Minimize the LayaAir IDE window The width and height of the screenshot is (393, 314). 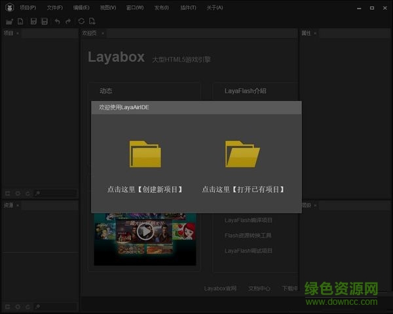pyautogui.click(x=359, y=8)
